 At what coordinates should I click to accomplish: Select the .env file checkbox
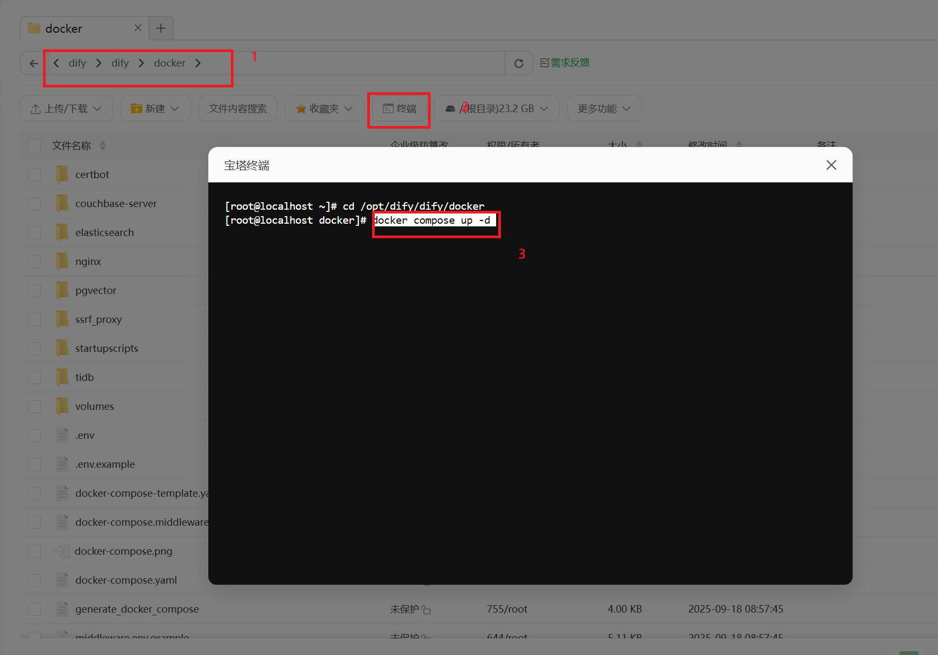(34, 435)
